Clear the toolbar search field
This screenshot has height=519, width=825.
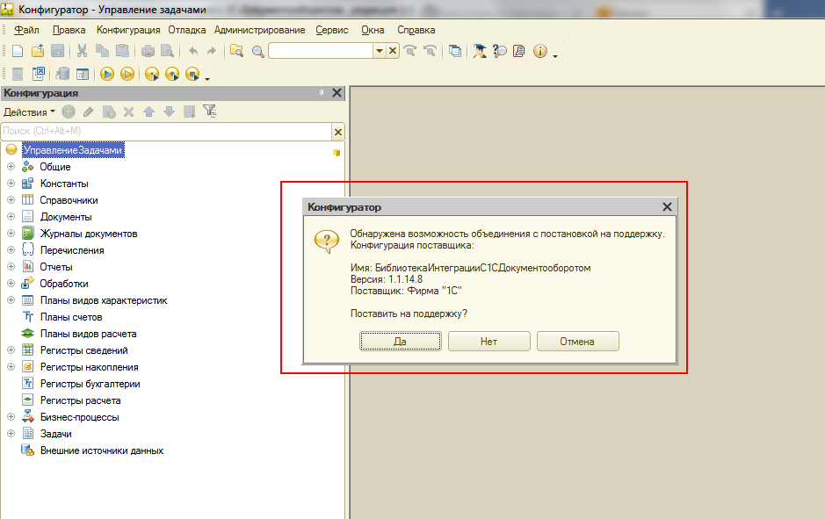(393, 51)
